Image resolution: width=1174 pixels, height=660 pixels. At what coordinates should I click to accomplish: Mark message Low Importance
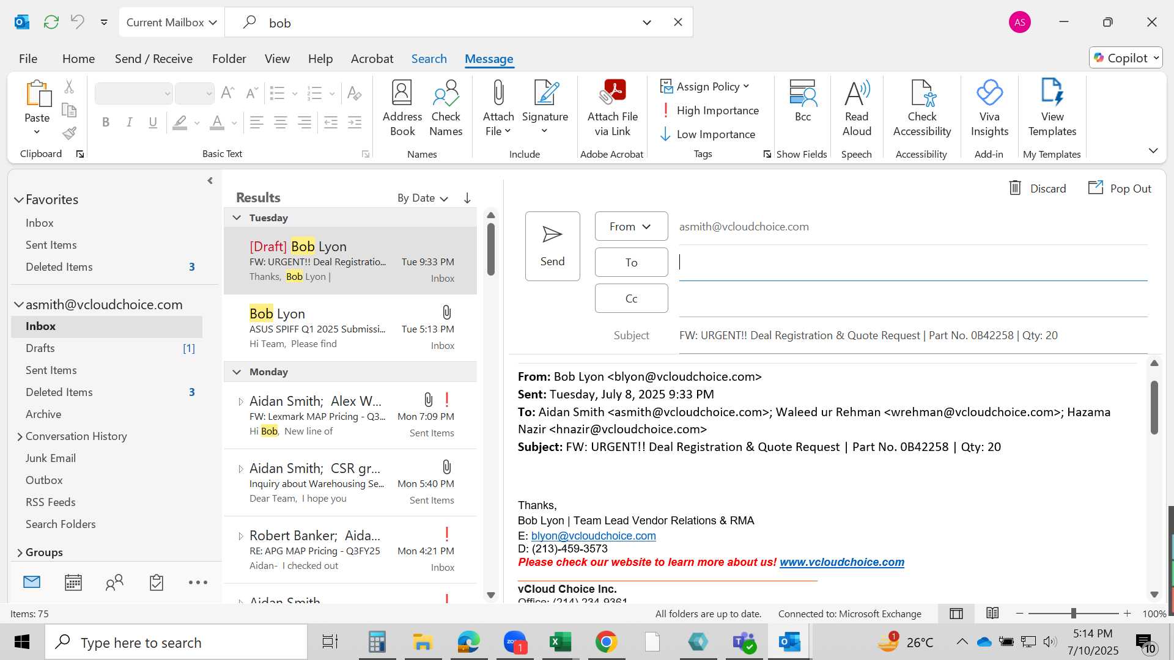707,134
